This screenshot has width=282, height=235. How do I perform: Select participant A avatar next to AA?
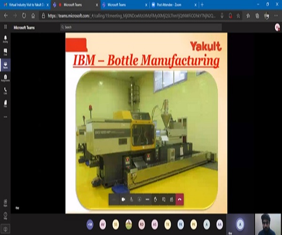[206, 224]
